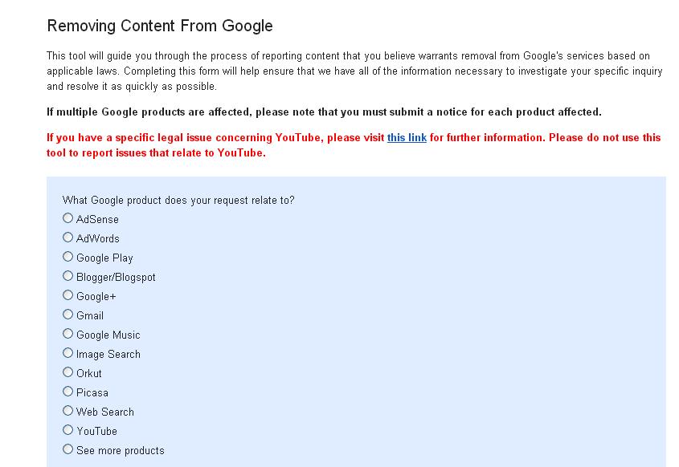679x467 pixels.
Task: Select the Google+ radio button
Action: (x=68, y=295)
